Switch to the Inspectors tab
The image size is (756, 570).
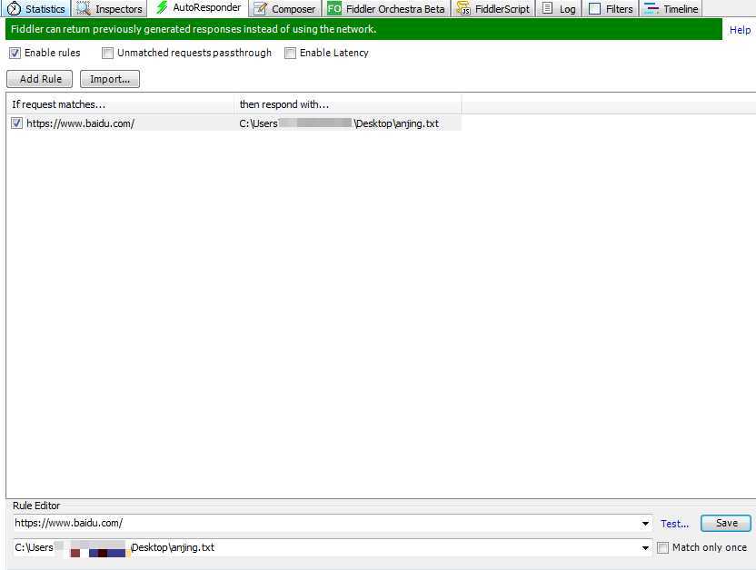110,9
